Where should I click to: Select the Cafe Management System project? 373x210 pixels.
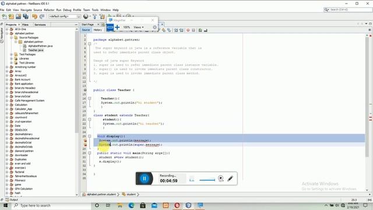pos(30,101)
